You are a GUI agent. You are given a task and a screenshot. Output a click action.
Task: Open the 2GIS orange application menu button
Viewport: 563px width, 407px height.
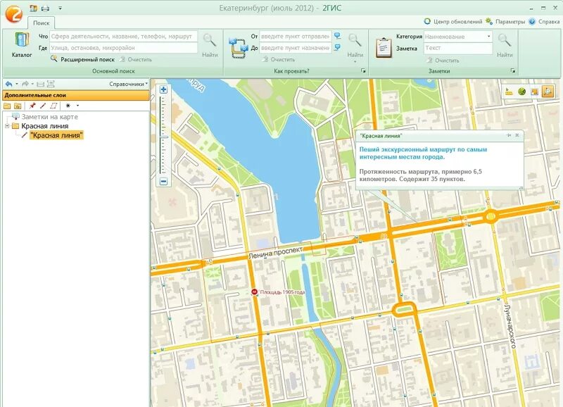coord(13,13)
